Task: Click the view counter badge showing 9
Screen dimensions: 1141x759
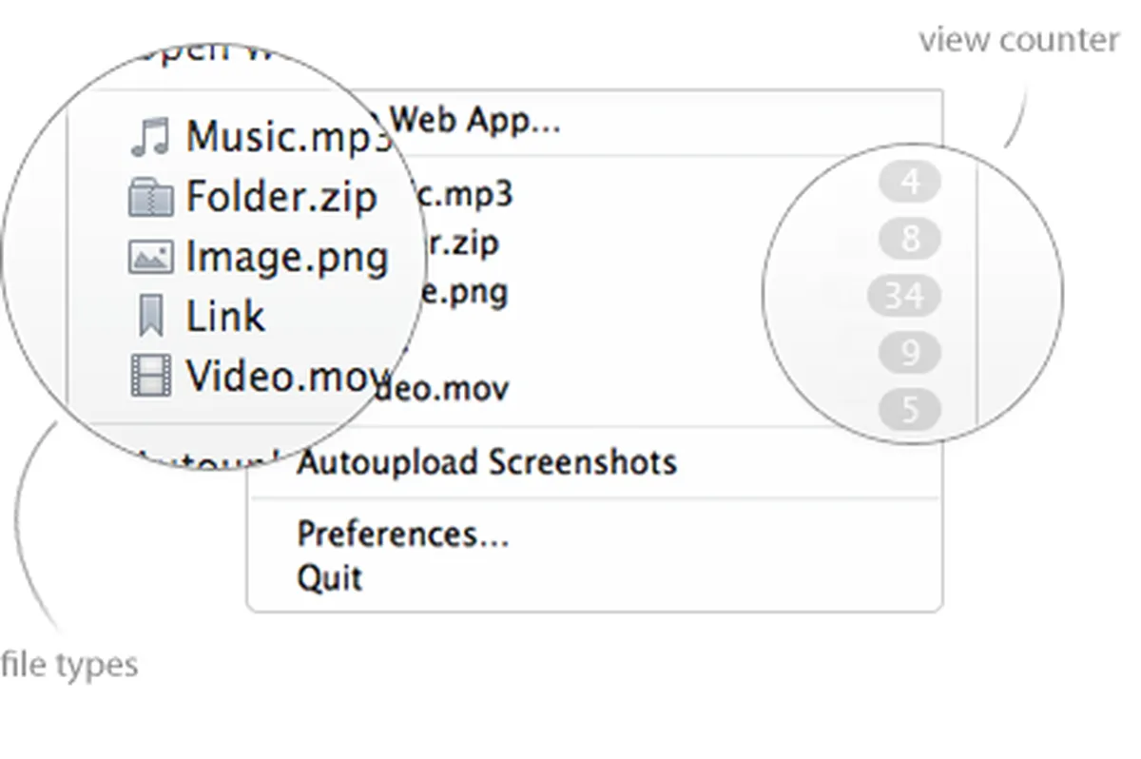Action: (910, 354)
